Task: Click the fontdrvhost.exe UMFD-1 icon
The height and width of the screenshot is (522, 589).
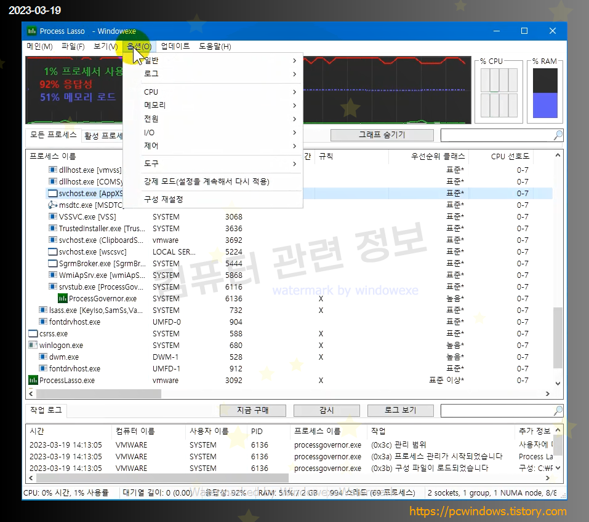Action: click(x=43, y=368)
